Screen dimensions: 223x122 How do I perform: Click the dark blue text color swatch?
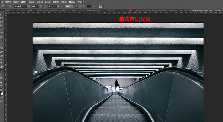[x=89, y=6]
